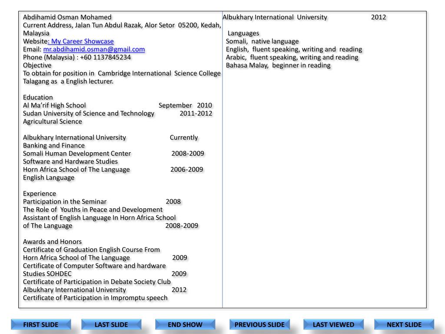The image size is (445, 334).
Task: Click the English Language line
Action: [49, 177]
